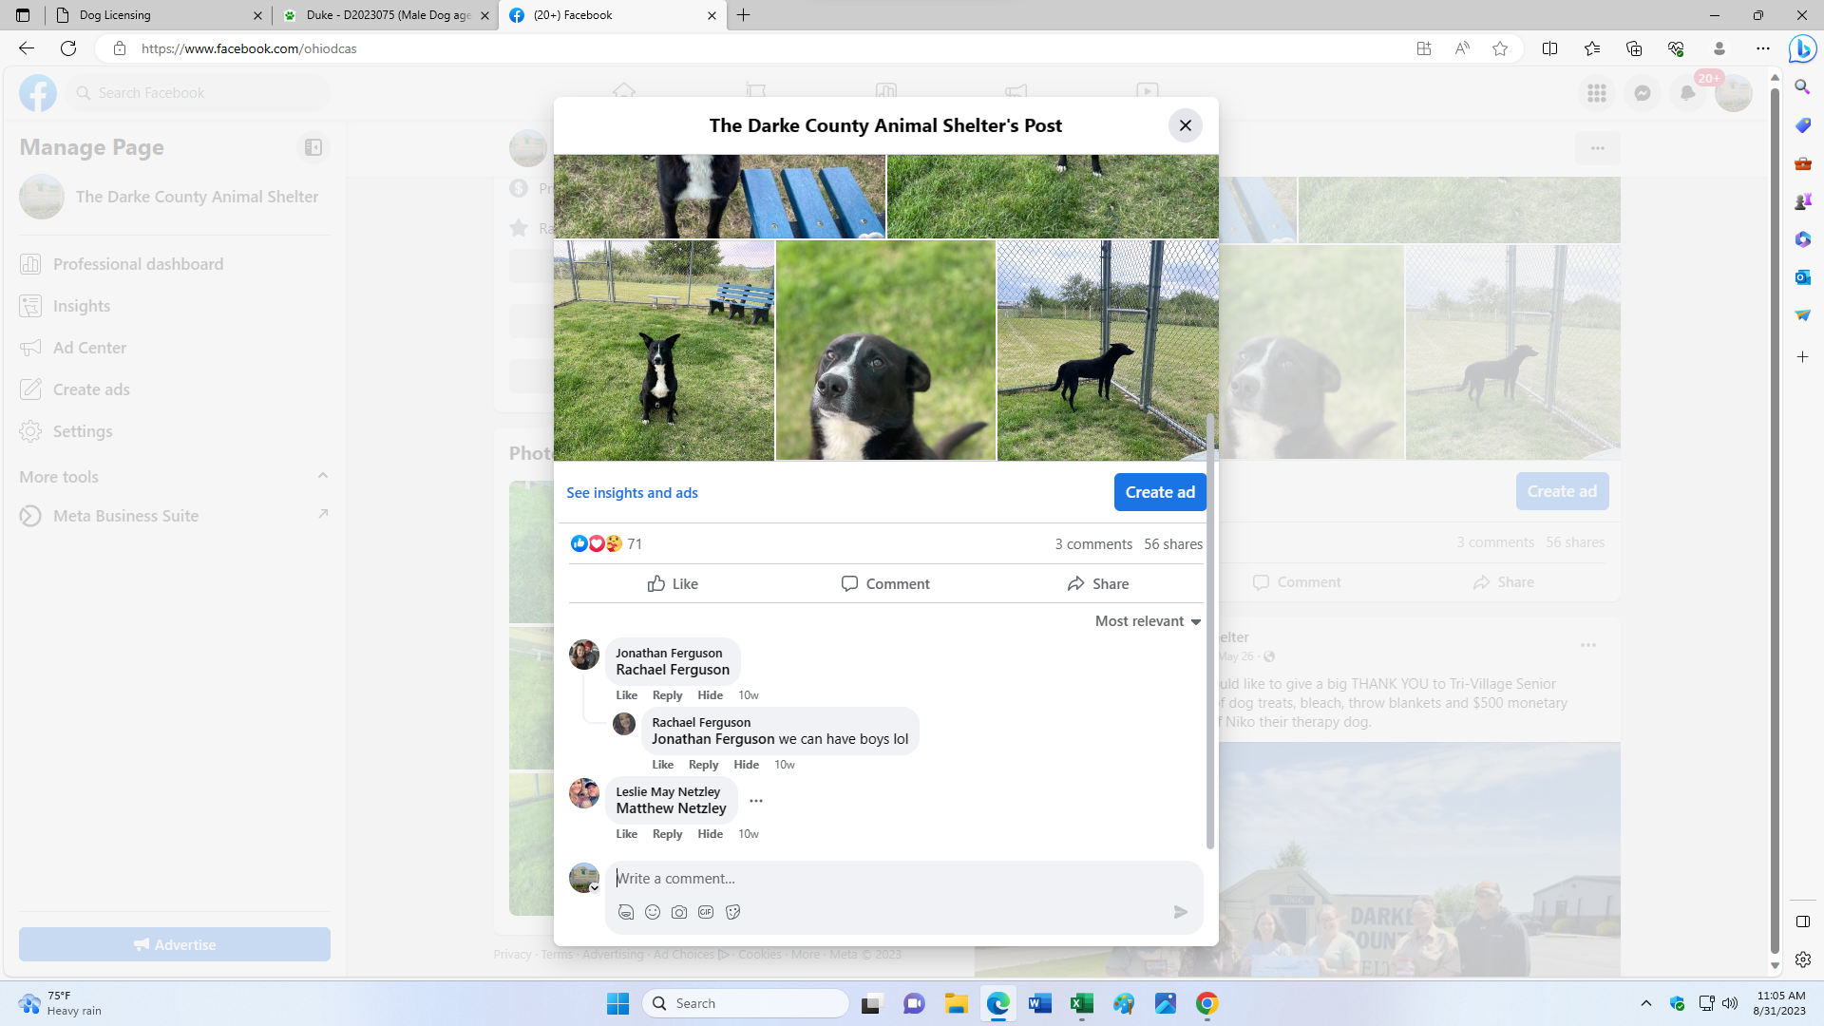The width and height of the screenshot is (1824, 1026).
Task: Hide Leslie May Netzley's comment
Action: [710, 834]
